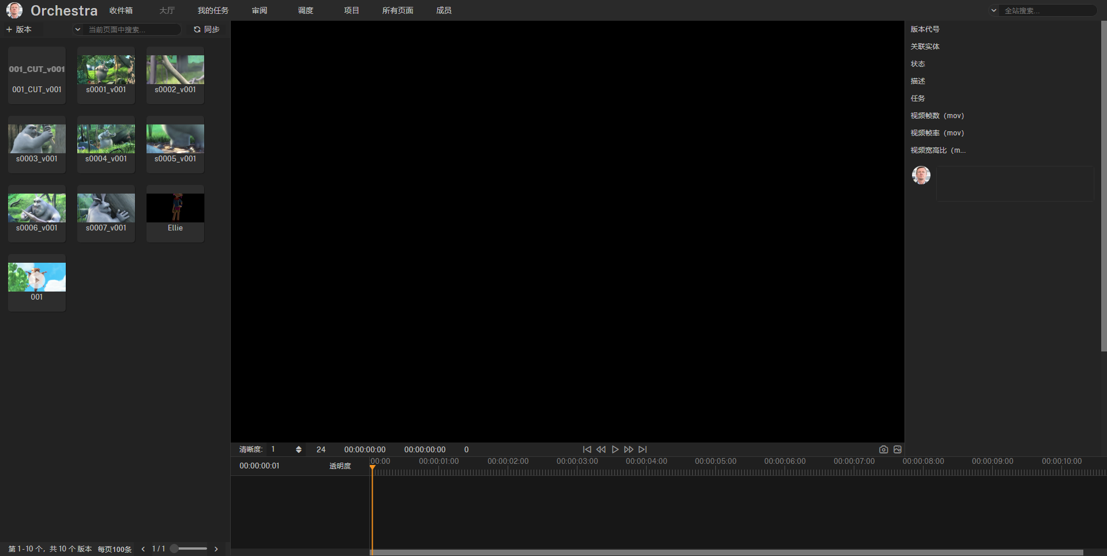Go to the 收件箱 inbox

121,10
